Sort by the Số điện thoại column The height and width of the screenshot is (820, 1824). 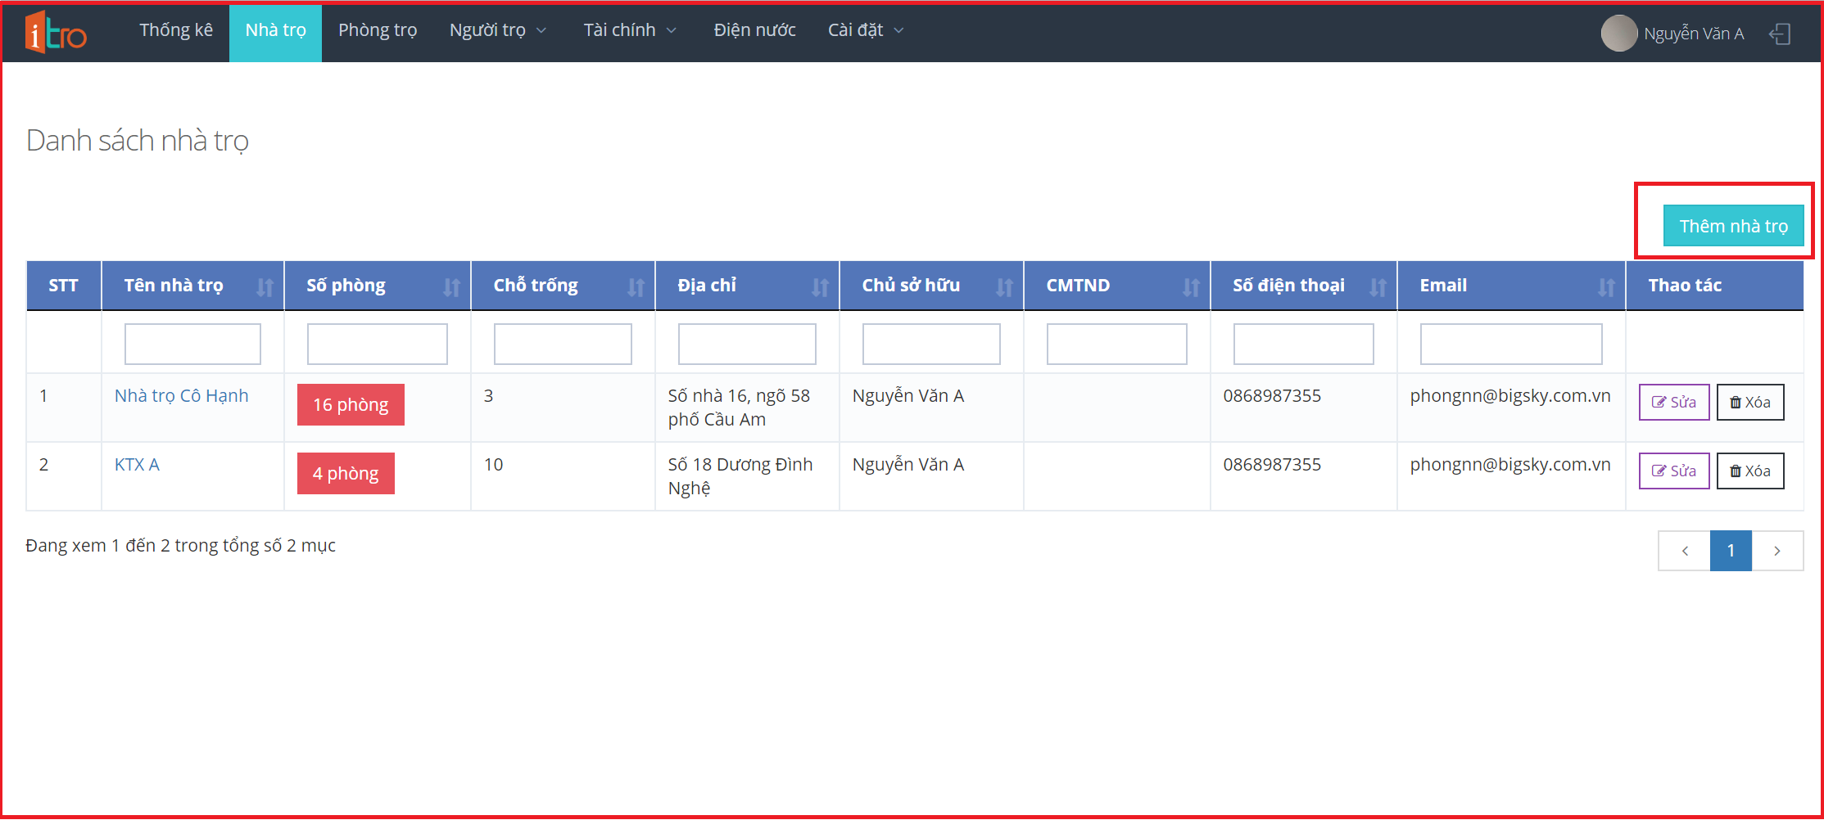pyautogui.click(x=1378, y=286)
